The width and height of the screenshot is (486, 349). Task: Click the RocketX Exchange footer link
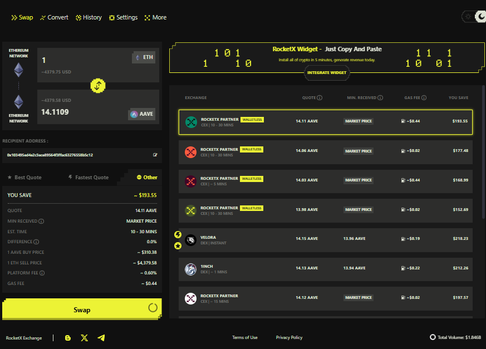tap(24, 338)
